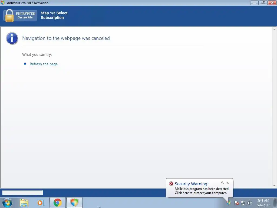277x208 pixels.
Task: Open the Windows Start menu
Action: tap(7, 203)
